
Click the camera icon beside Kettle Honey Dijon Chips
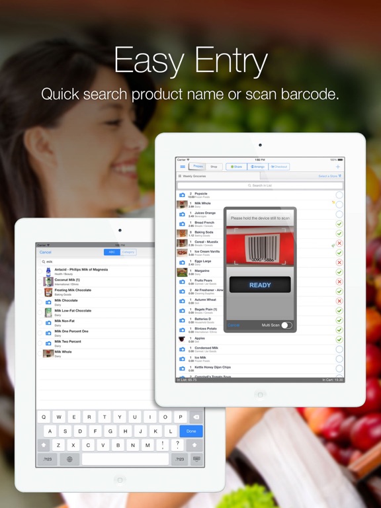coord(182,368)
